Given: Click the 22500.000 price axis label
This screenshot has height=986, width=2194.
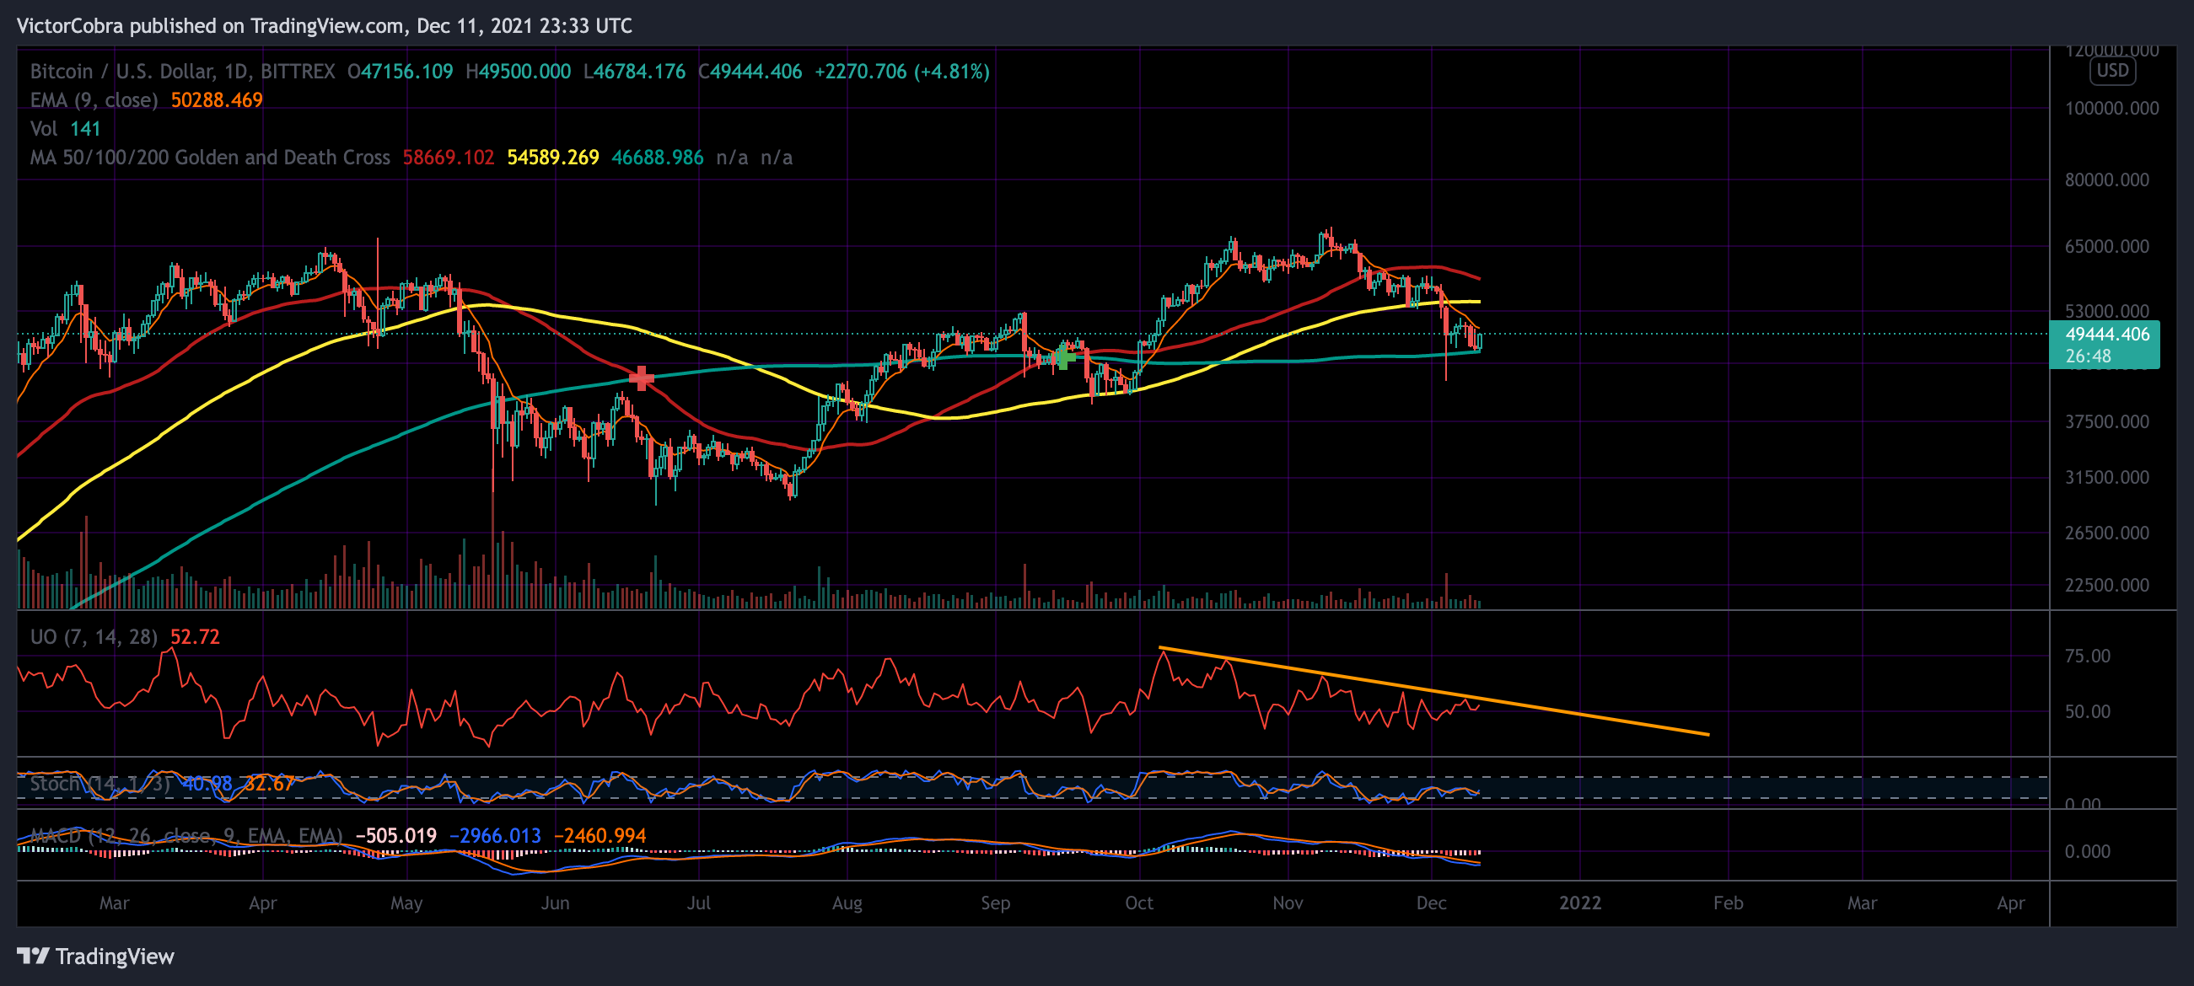Looking at the screenshot, I should coord(2106,585).
